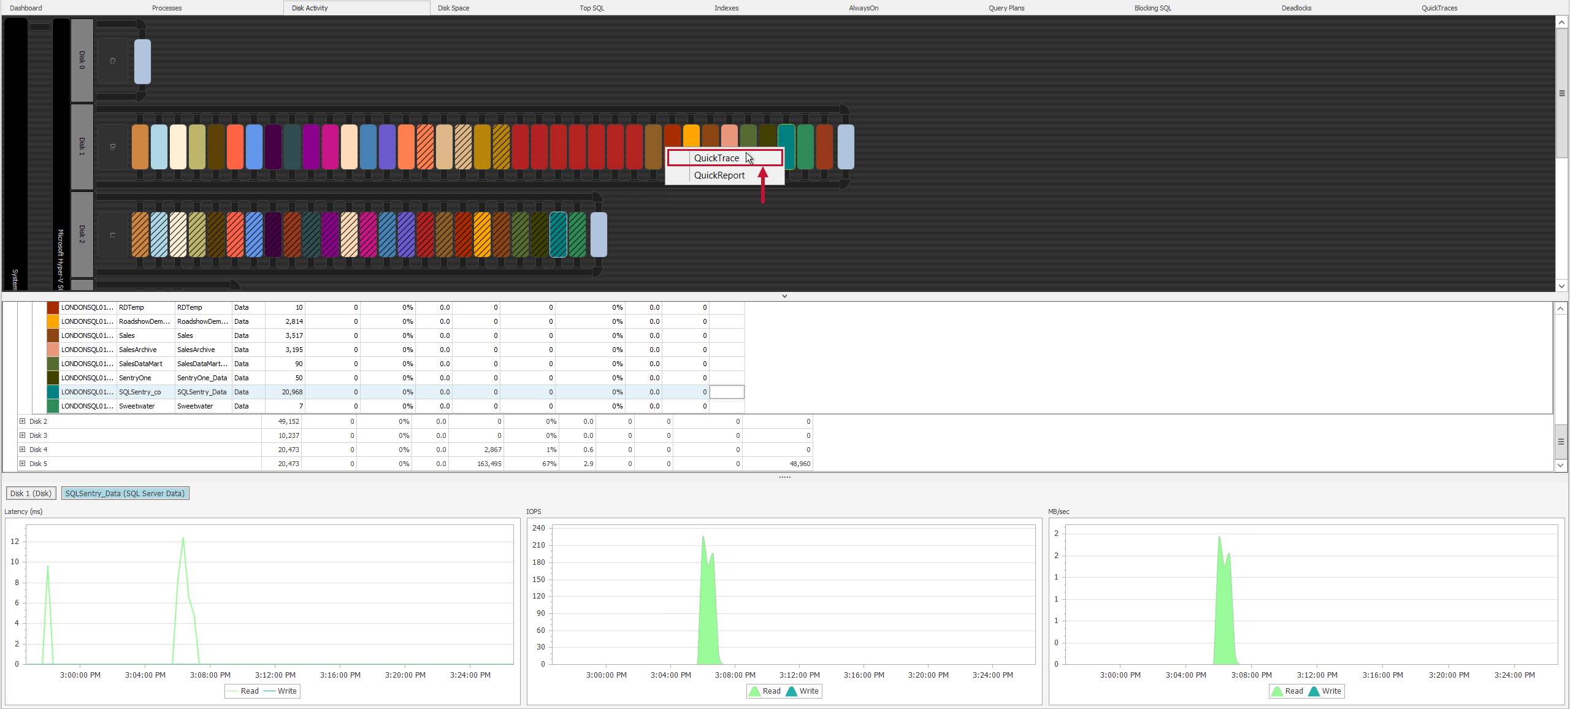The image size is (1570, 709).
Task: Toggle the Write series in the IOPS chart legend
Action: pyautogui.click(x=808, y=691)
